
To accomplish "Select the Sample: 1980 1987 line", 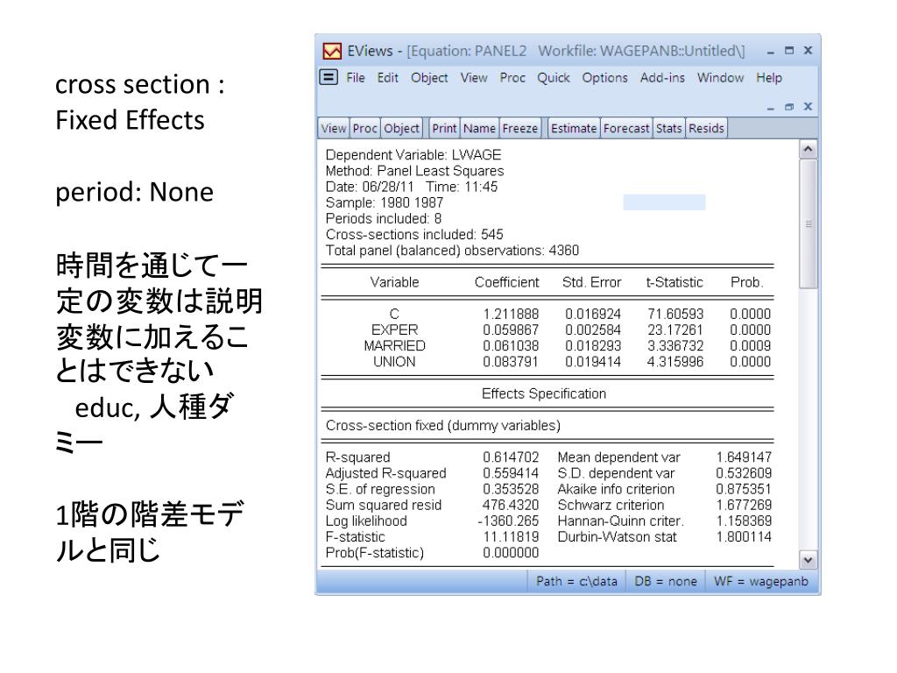I will (x=385, y=202).
